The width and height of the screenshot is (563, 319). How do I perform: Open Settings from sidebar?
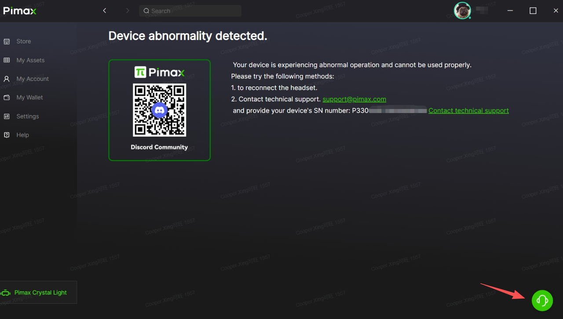point(28,116)
